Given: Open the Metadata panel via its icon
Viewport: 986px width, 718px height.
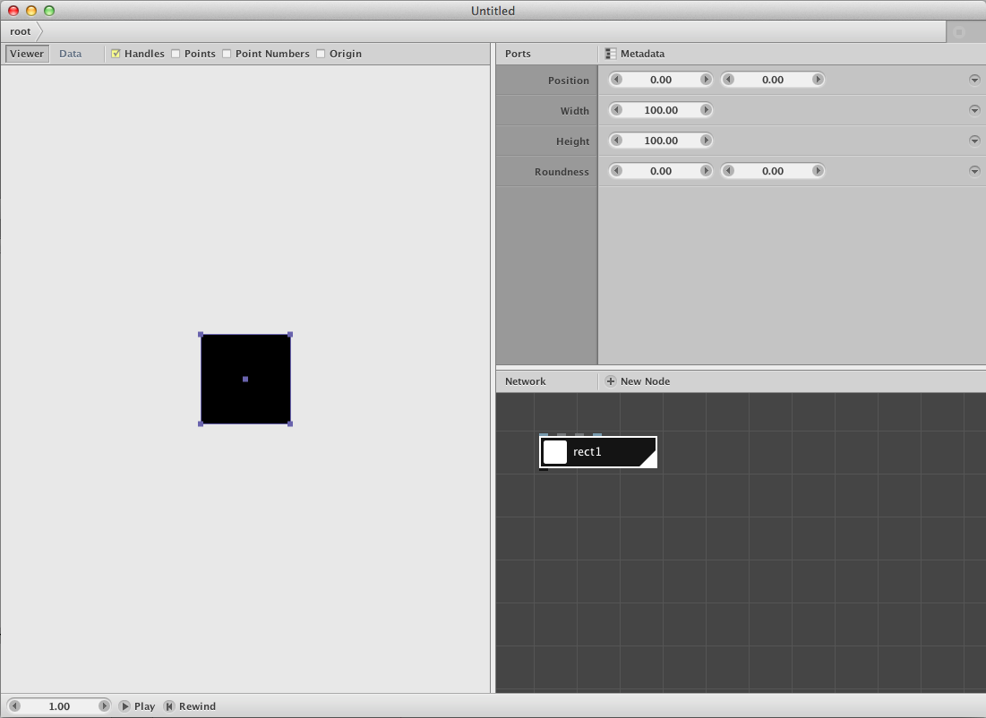Looking at the screenshot, I should 612,54.
